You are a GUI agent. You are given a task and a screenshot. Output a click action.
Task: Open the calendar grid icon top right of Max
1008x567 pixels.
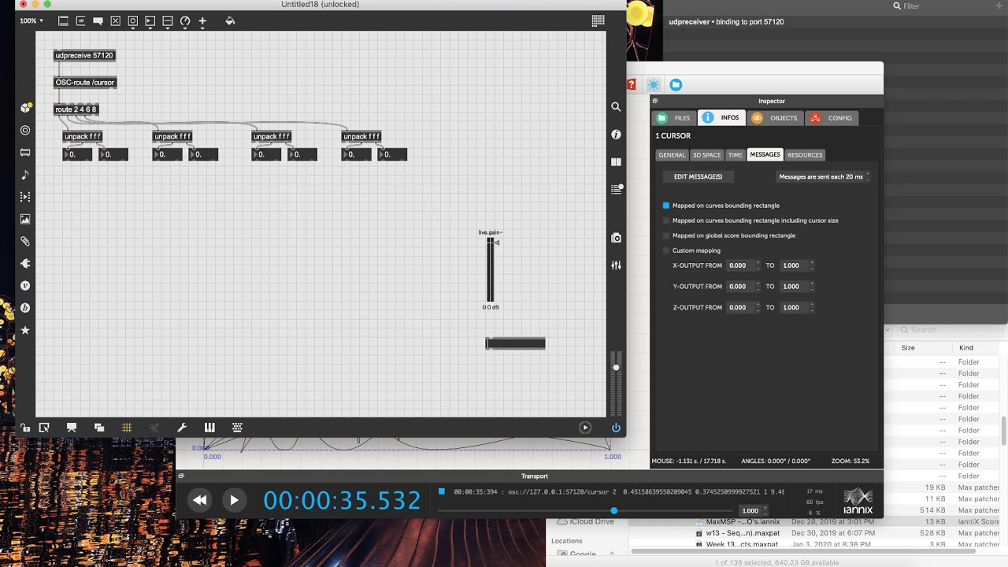pyautogui.click(x=598, y=20)
